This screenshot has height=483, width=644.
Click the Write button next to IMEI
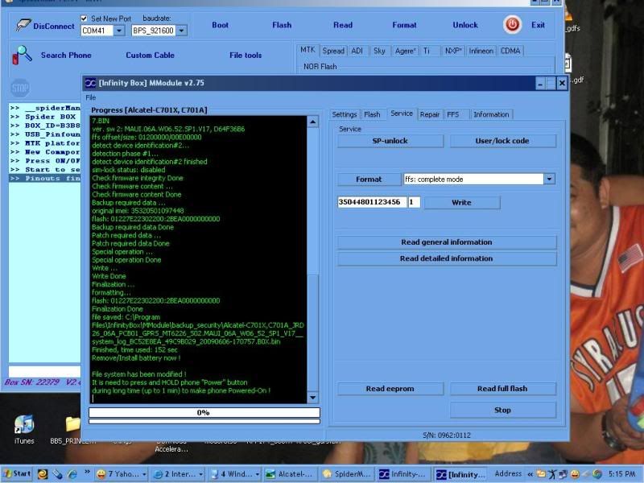[x=461, y=203]
